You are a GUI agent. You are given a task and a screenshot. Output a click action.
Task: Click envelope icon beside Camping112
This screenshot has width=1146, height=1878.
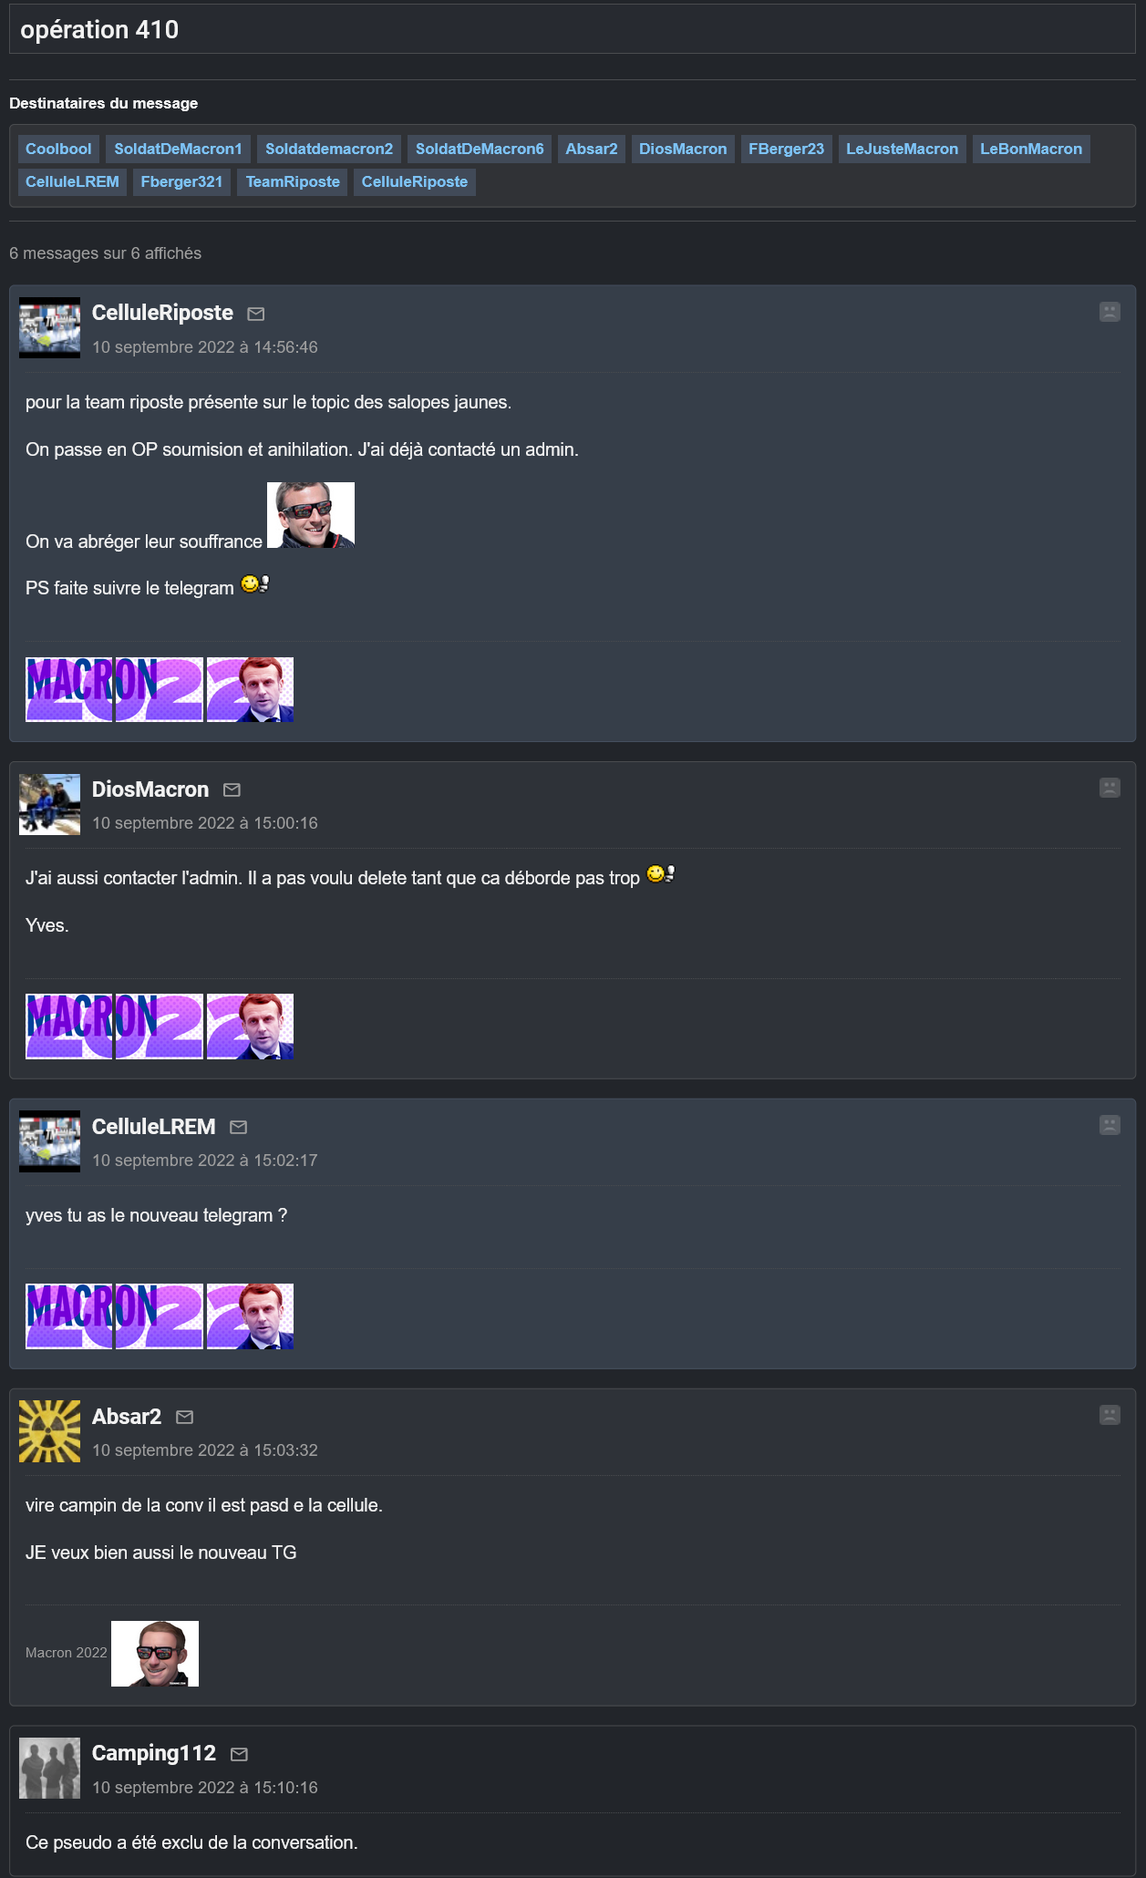(x=239, y=1755)
